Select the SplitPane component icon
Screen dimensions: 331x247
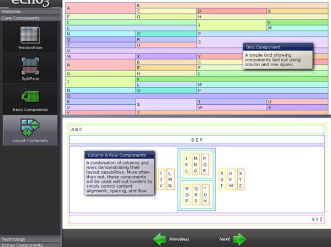(30, 66)
